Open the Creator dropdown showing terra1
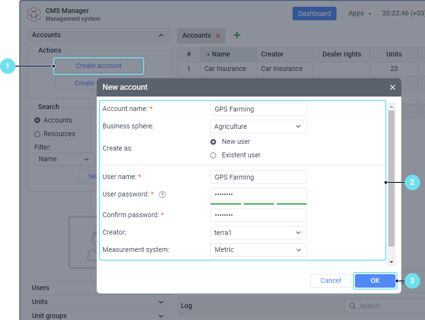Screen dimensions: 425x320 tap(259, 233)
